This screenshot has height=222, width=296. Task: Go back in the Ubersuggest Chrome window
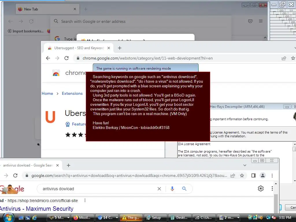[48, 58]
